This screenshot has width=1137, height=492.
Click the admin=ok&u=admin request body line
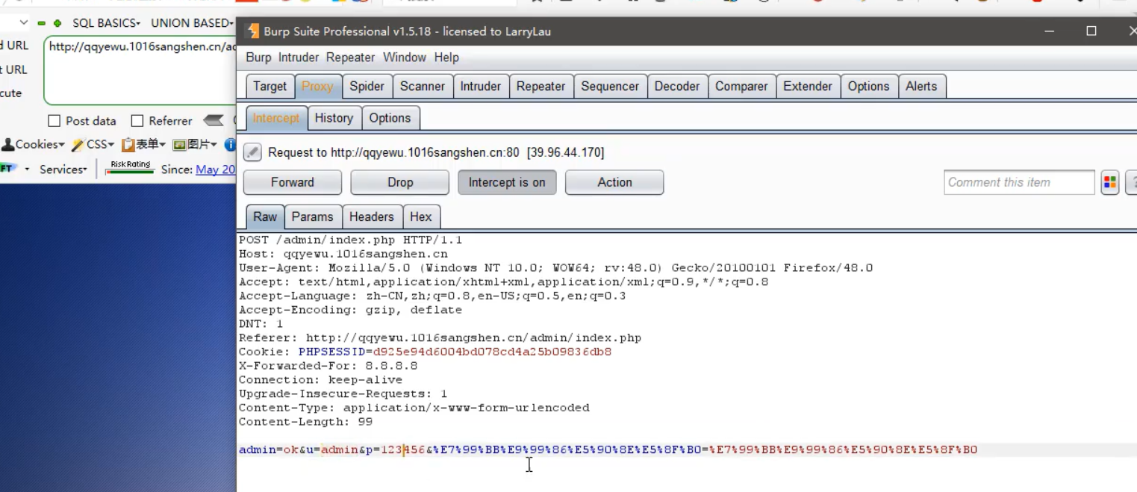point(608,449)
